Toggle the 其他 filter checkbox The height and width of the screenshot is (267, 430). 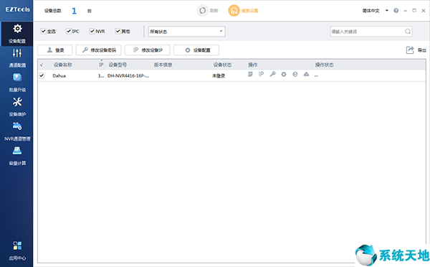click(x=118, y=31)
